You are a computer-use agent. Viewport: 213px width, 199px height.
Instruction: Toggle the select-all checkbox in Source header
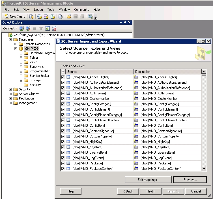[x=63, y=72]
